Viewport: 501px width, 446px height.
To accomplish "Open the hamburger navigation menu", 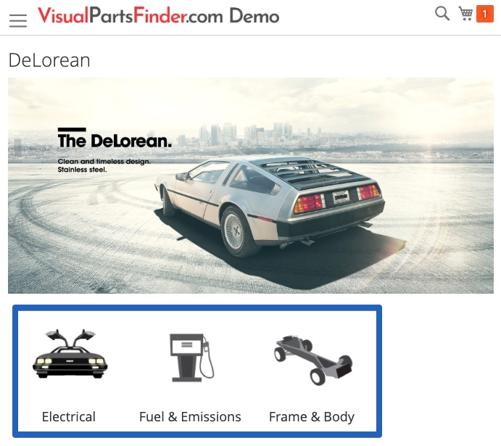I will (x=18, y=20).
